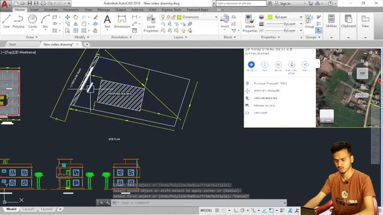Expand the Layers panel dropdown
This screenshot has height=215, width=383.
pyautogui.click(x=180, y=37)
